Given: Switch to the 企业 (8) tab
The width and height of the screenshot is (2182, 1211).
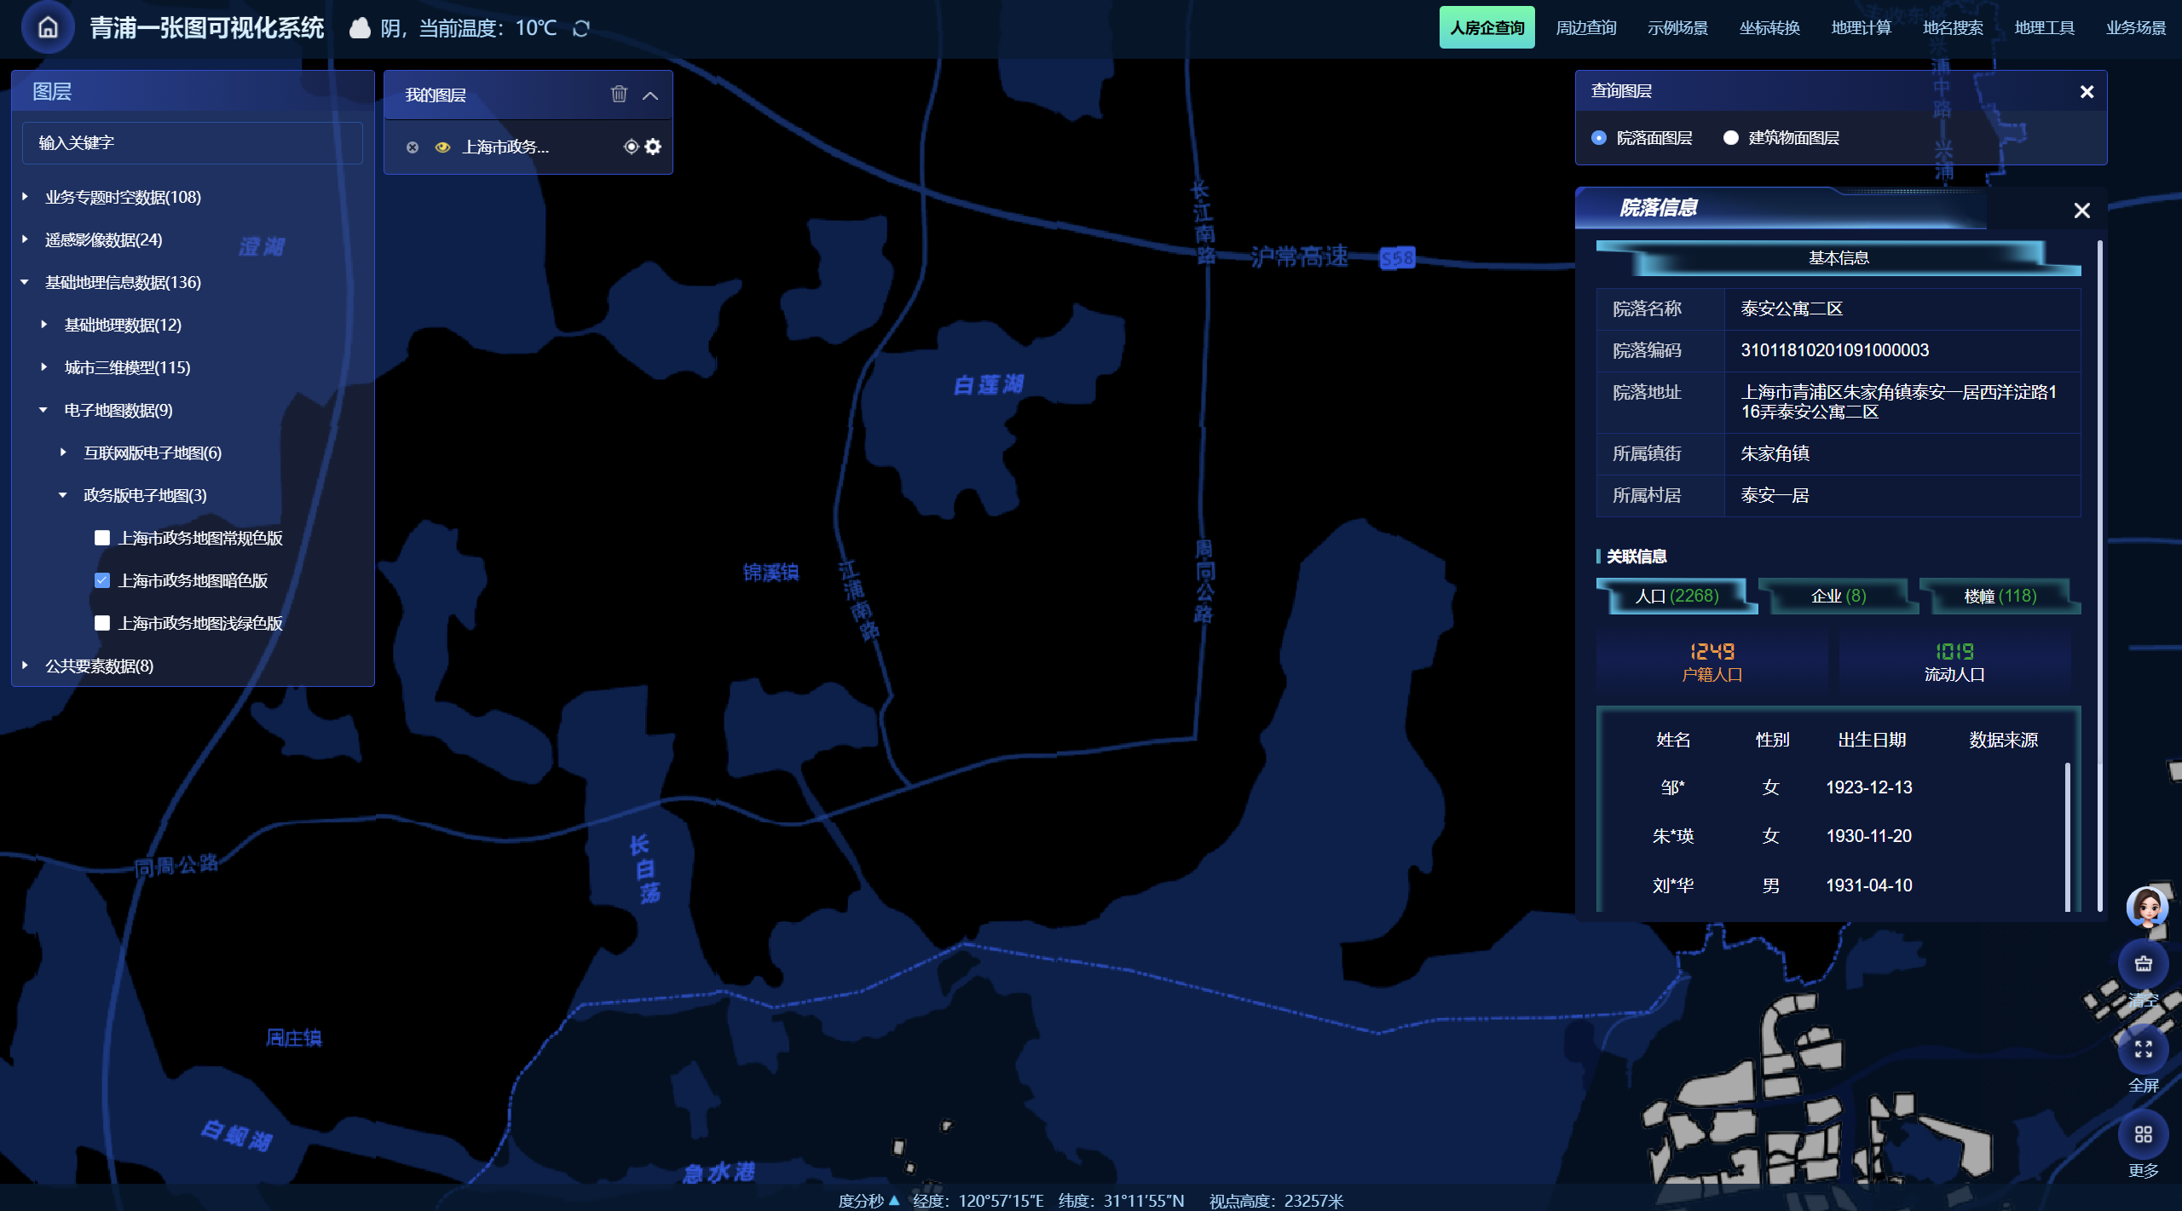Looking at the screenshot, I should (1838, 596).
